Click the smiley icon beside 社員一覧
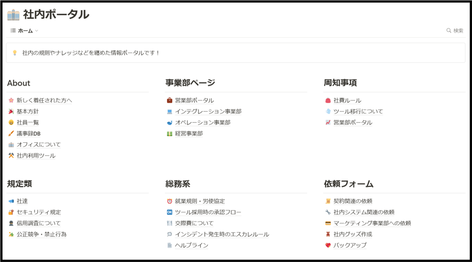 [11, 122]
